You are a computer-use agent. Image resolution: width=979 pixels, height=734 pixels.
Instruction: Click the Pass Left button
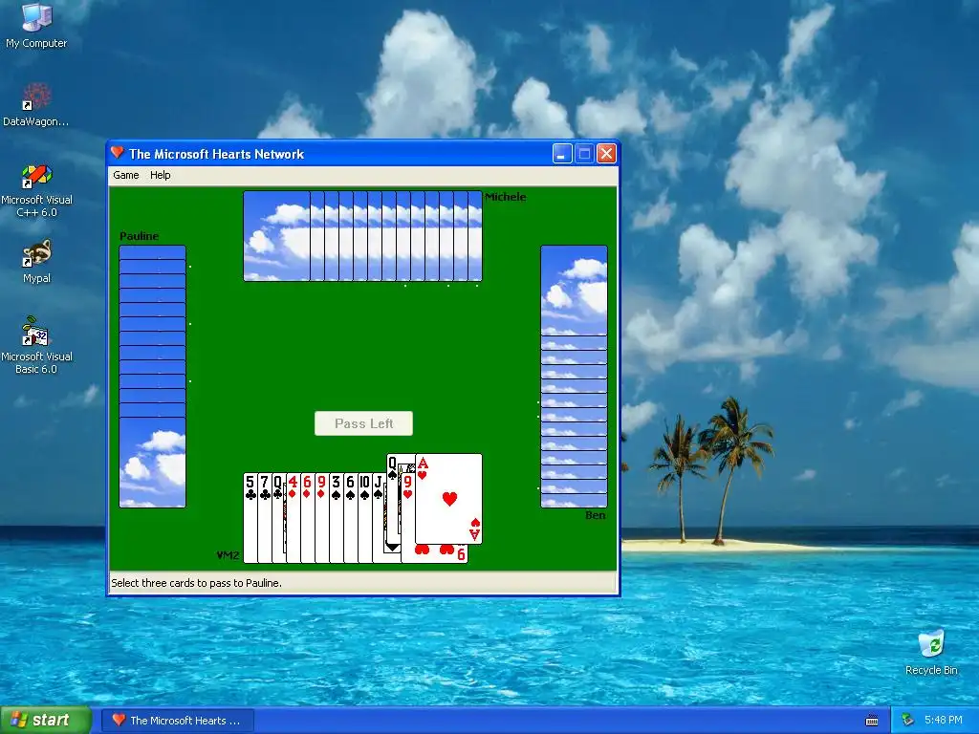[x=363, y=423]
